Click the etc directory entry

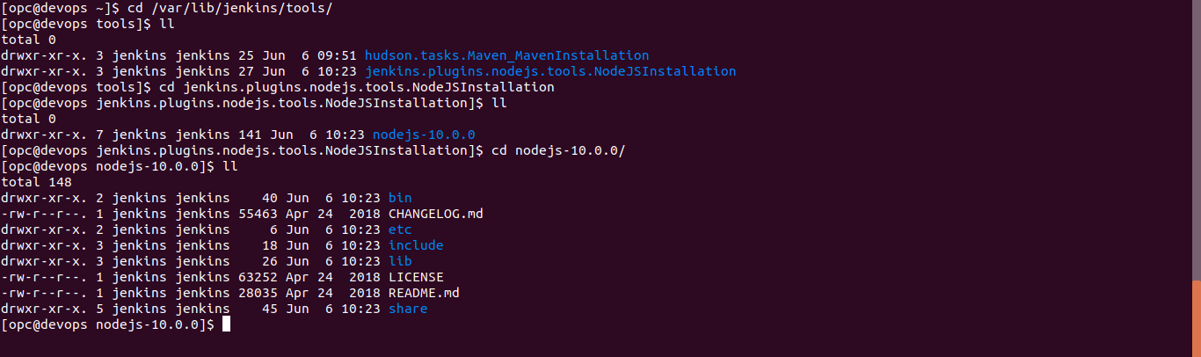400,229
